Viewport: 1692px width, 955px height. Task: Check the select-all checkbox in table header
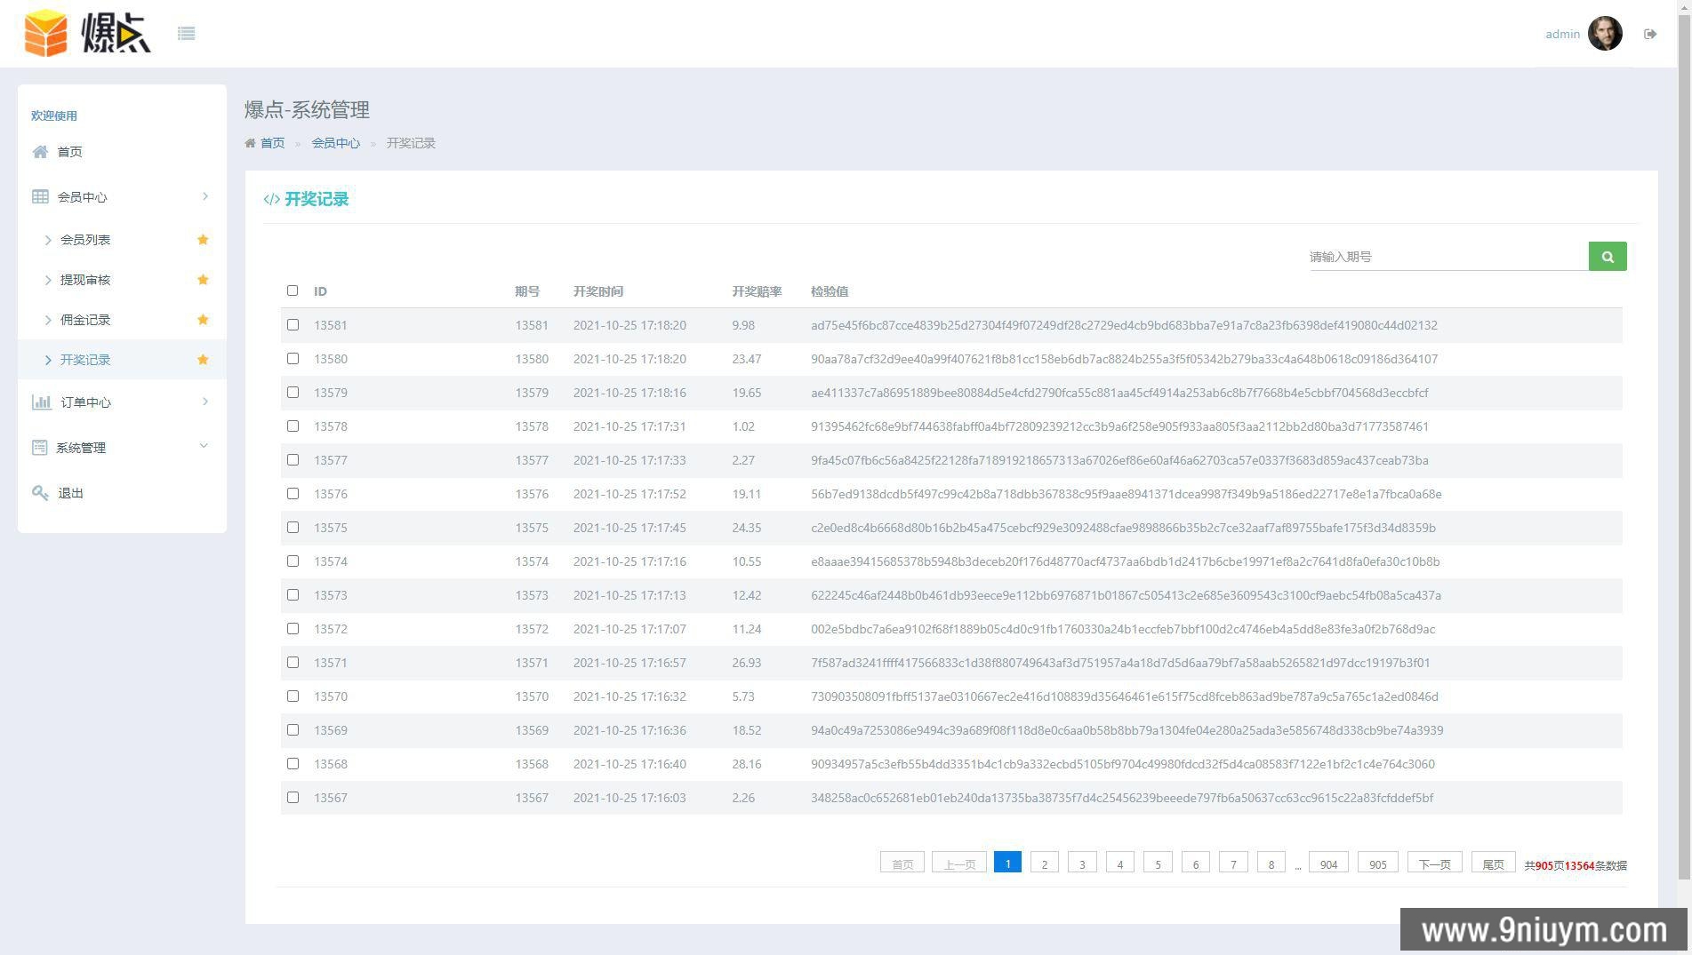click(x=293, y=290)
